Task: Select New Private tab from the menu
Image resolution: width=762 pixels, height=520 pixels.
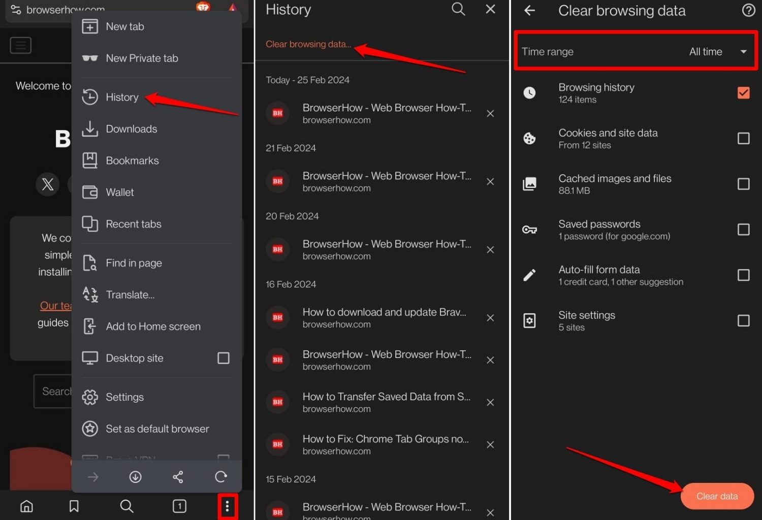Action: coord(156,58)
